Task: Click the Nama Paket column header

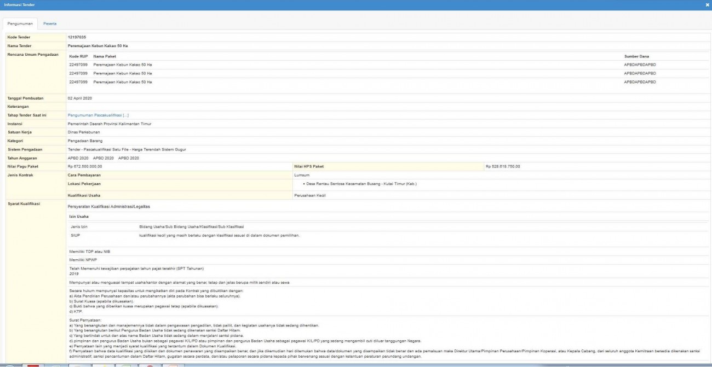Action: (x=105, y=56)
